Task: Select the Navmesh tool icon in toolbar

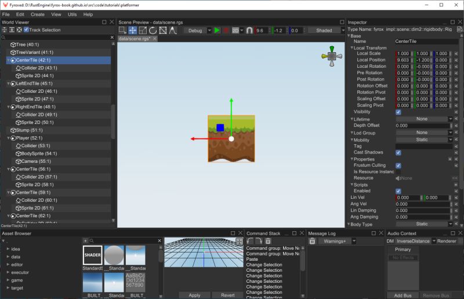Action: 163,30
